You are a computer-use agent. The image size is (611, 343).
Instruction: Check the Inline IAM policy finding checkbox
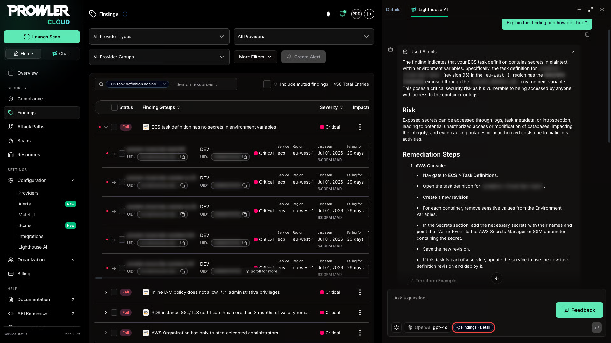click(114, 292)
